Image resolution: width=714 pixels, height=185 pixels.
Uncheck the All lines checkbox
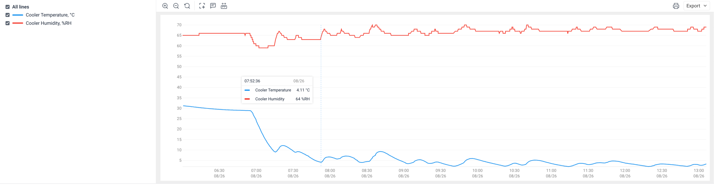8,7
